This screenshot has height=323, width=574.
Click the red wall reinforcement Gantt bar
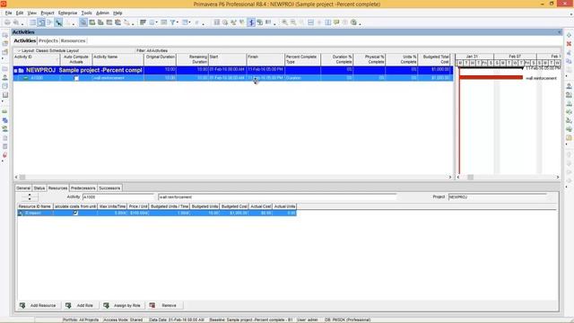click(x=491, y=77)
